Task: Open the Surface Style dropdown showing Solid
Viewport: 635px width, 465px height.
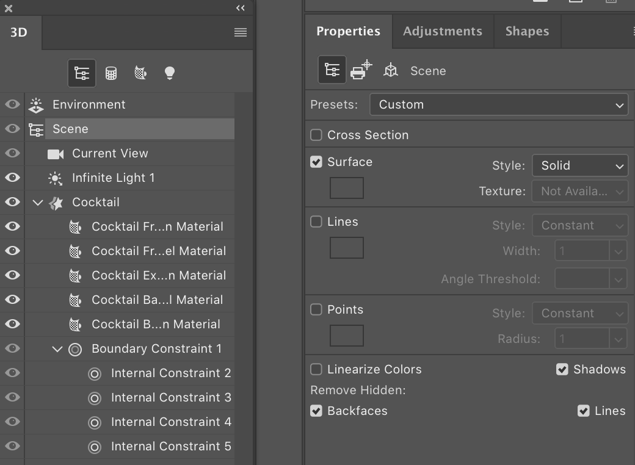Action: click(x=579, y=165)
